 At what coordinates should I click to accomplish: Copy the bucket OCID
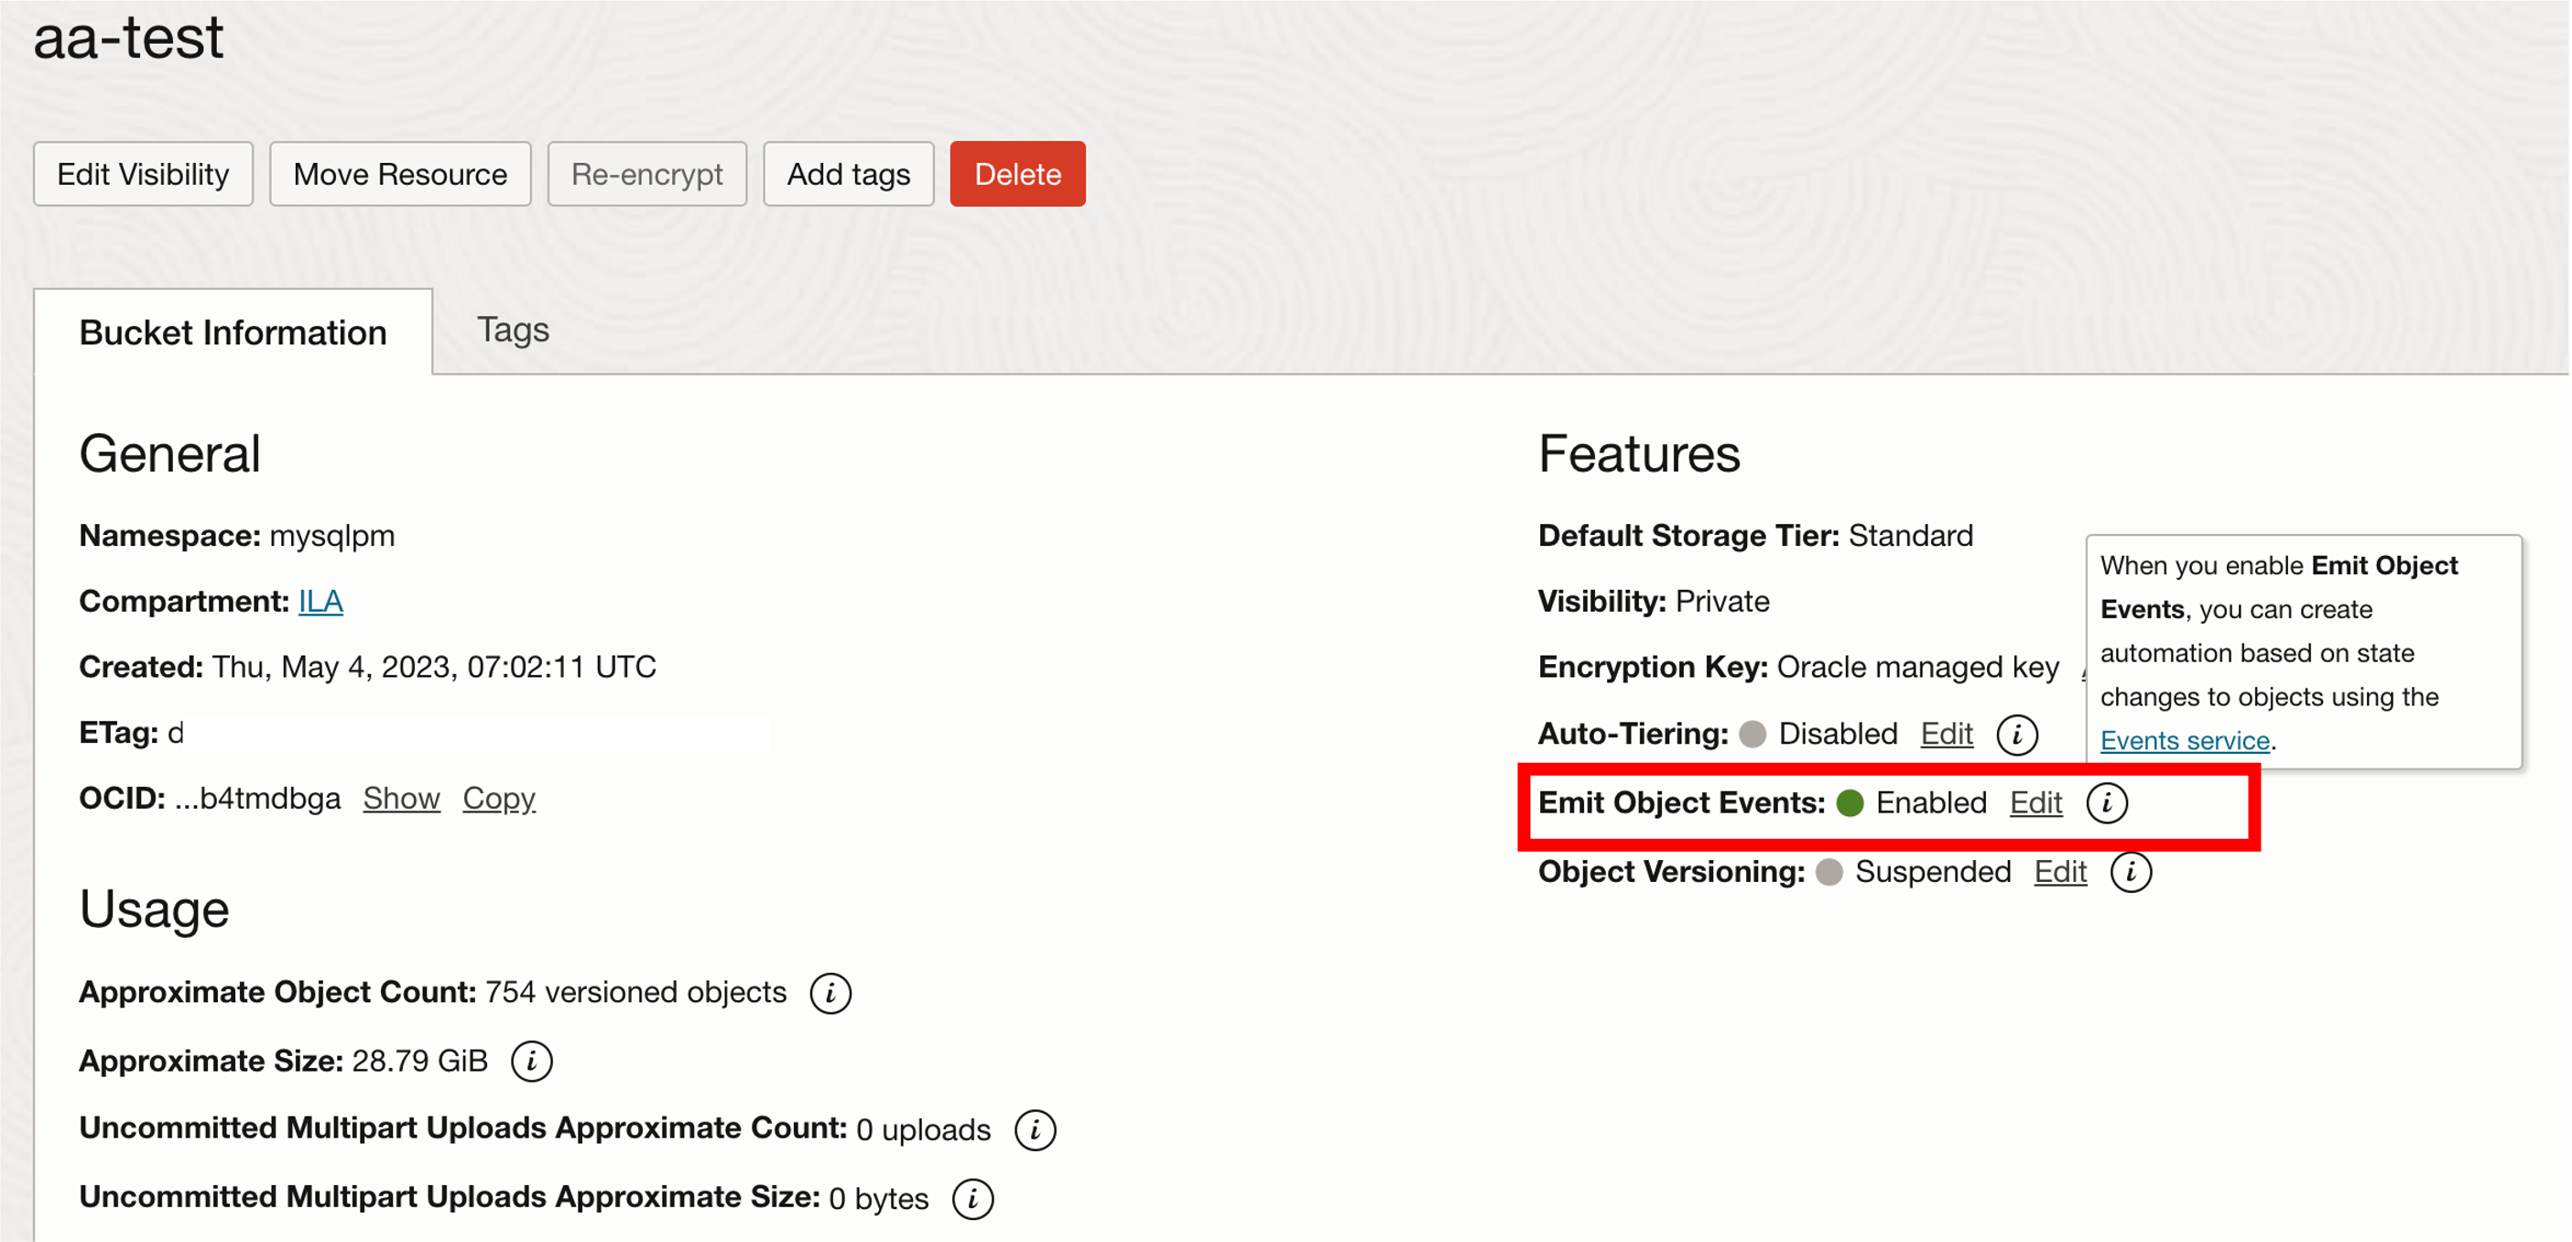click(498, 798)
